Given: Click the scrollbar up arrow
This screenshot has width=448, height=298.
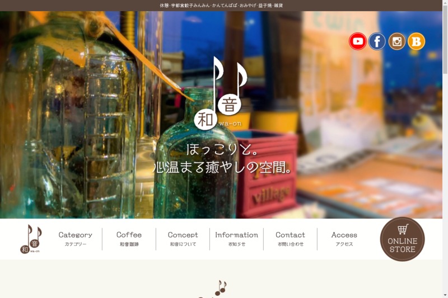Looking at the screenshot, I should point(445,3).
